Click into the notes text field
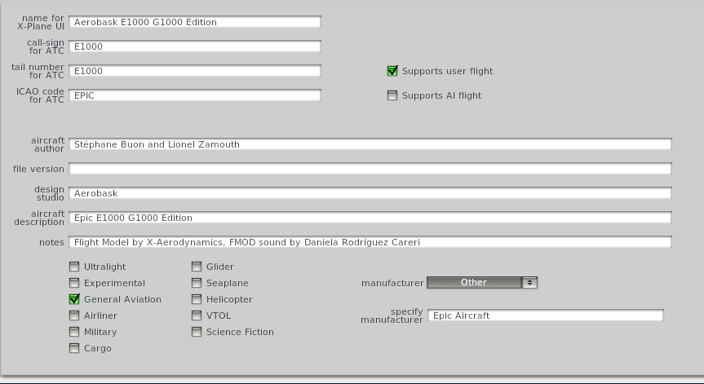Image resolution: width=704 pixels, height=384 pixels. pyautogui.click(x=370, y=242)
